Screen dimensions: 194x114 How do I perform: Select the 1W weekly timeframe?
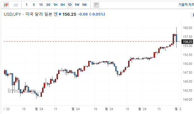click(77, 5)
